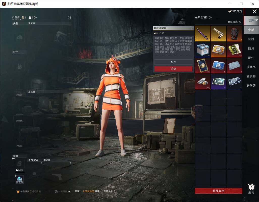
Task: Click the currency balance 565.58万
Action: [x=235, y=11]
